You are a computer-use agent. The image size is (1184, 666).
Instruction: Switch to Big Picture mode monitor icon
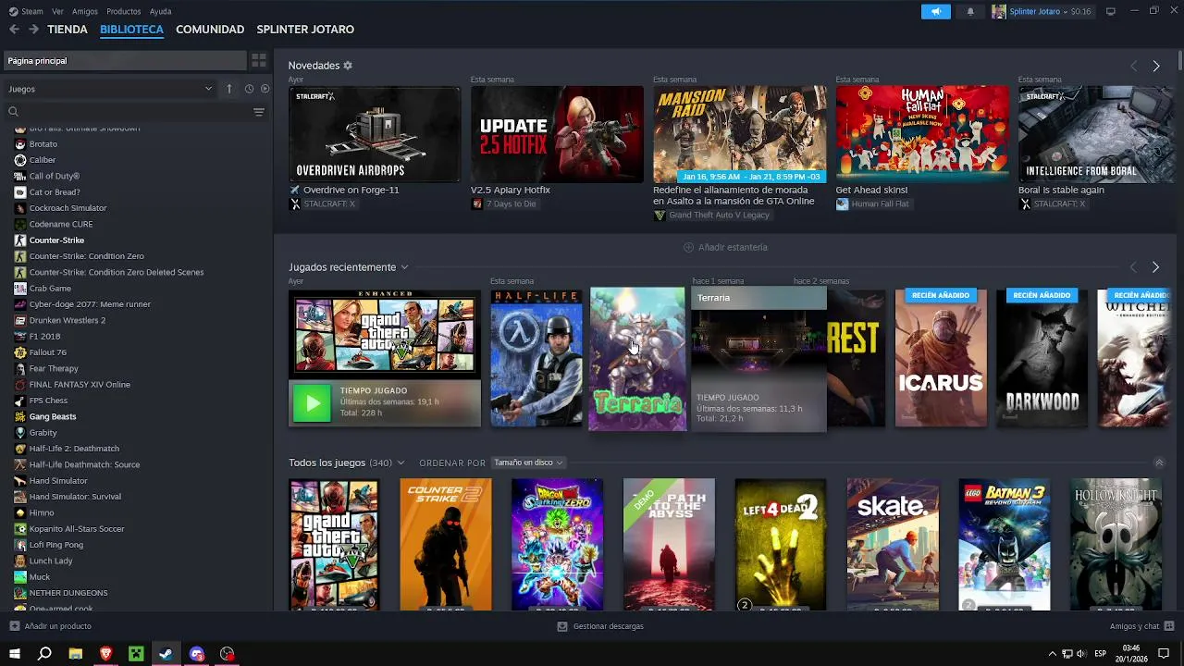[x=1111, y=11]
